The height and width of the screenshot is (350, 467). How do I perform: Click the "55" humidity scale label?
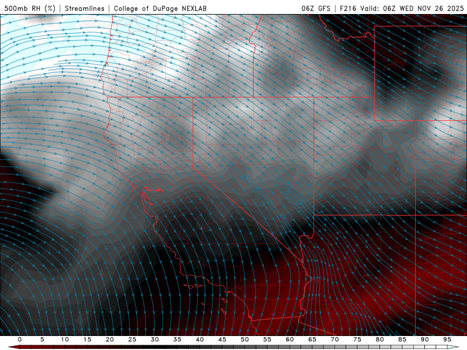267,339
